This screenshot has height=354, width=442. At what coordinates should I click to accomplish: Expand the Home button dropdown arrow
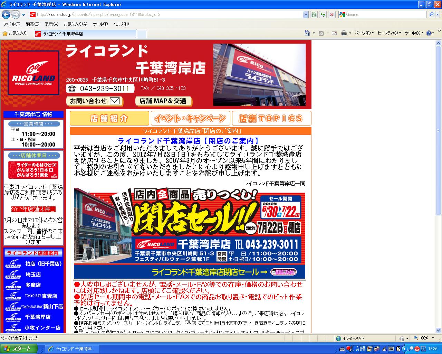pyautogui.click(x=314, y=33)
